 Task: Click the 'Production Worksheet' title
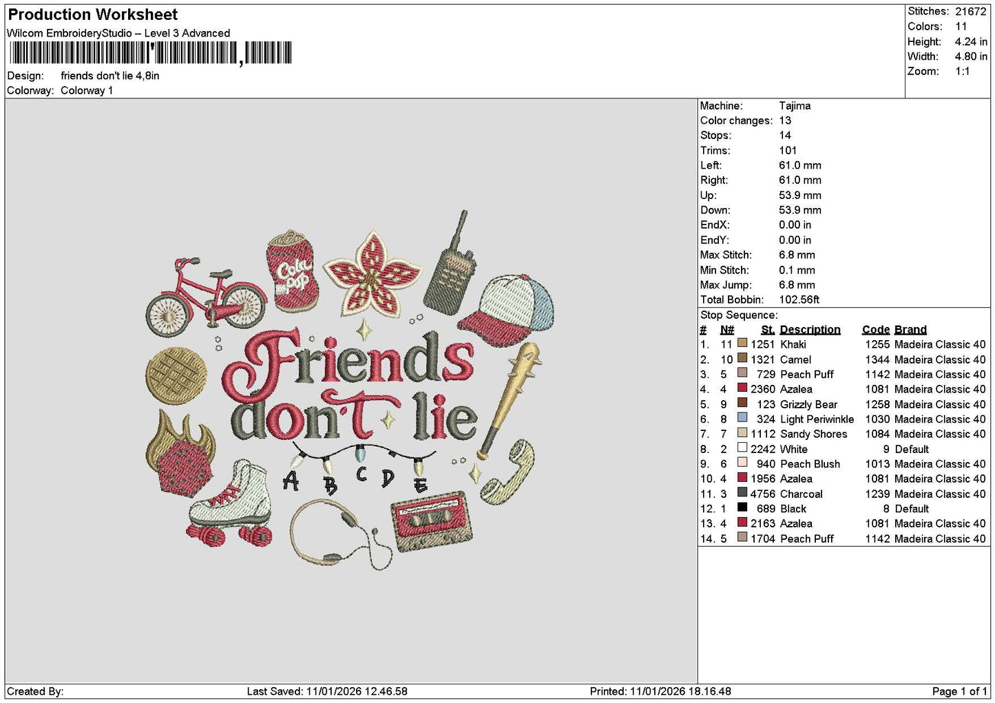click(93, 14)
